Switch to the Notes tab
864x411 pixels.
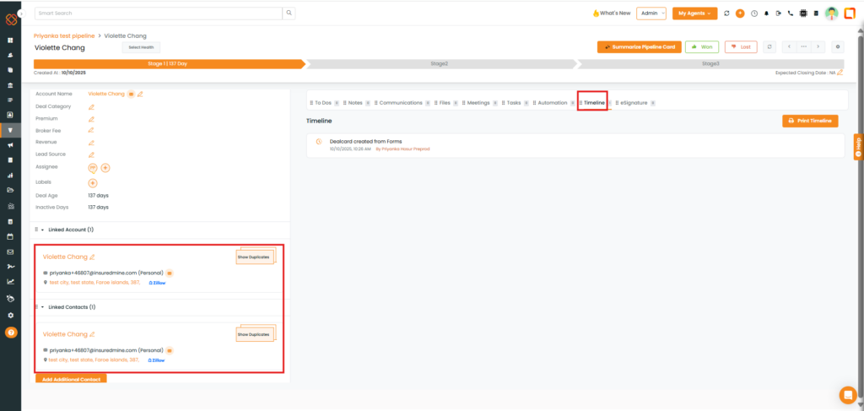click(354, 102)
